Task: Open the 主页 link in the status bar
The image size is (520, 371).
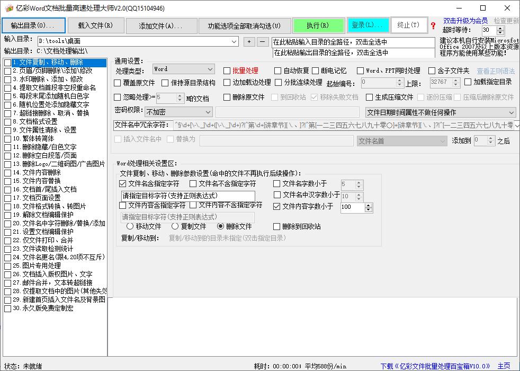Action: 504,366
